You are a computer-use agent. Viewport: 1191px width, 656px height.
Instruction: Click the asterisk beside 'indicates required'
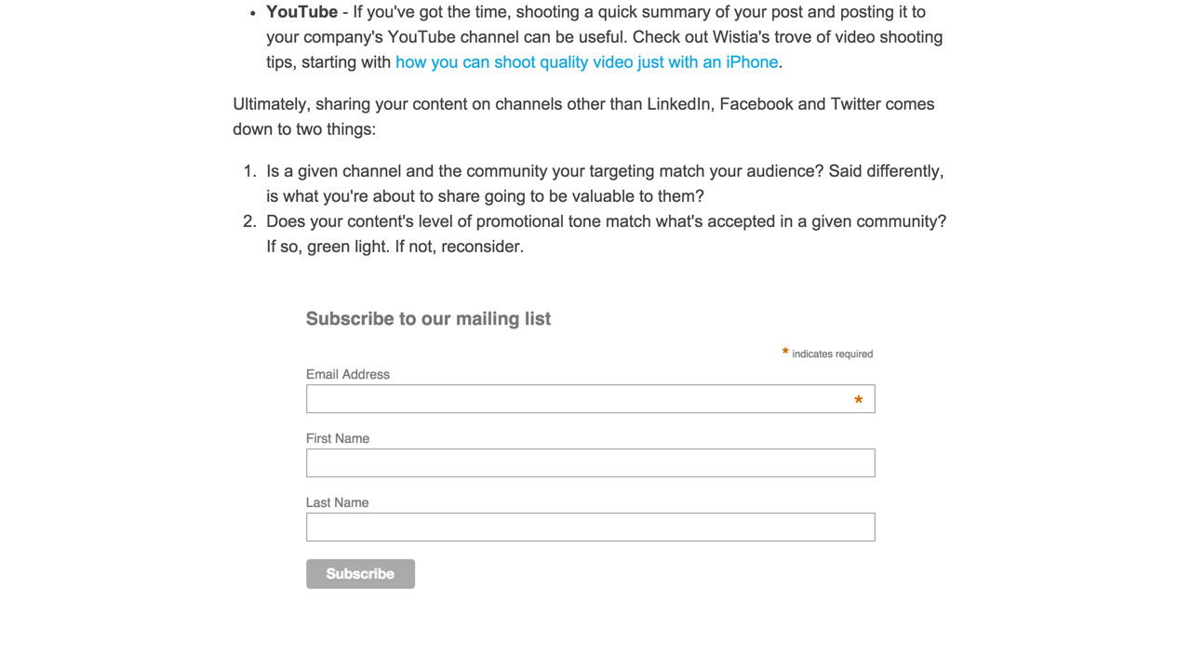785,352
